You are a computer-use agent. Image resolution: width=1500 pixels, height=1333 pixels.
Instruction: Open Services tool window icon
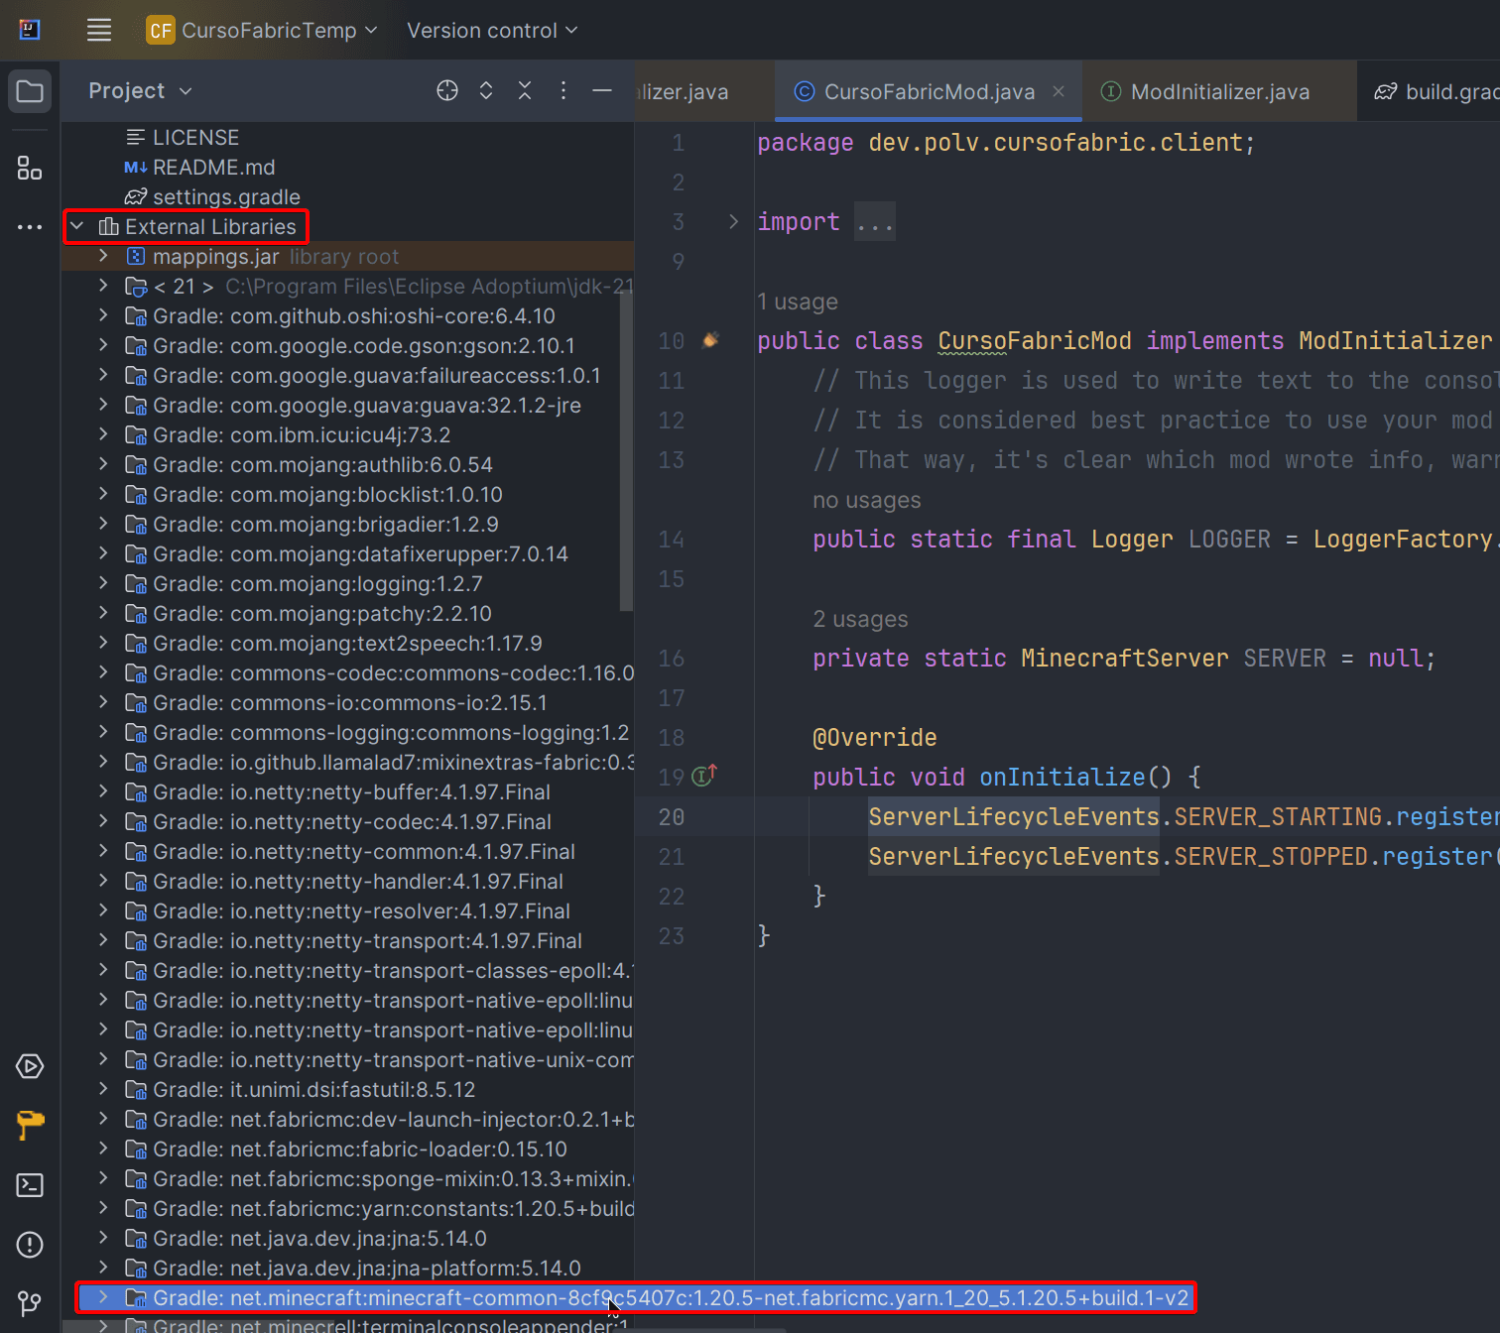(x=30, y=1066)
